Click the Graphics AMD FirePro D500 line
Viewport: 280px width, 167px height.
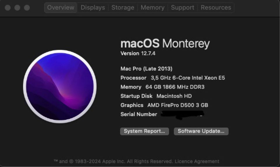pos(164,105)
